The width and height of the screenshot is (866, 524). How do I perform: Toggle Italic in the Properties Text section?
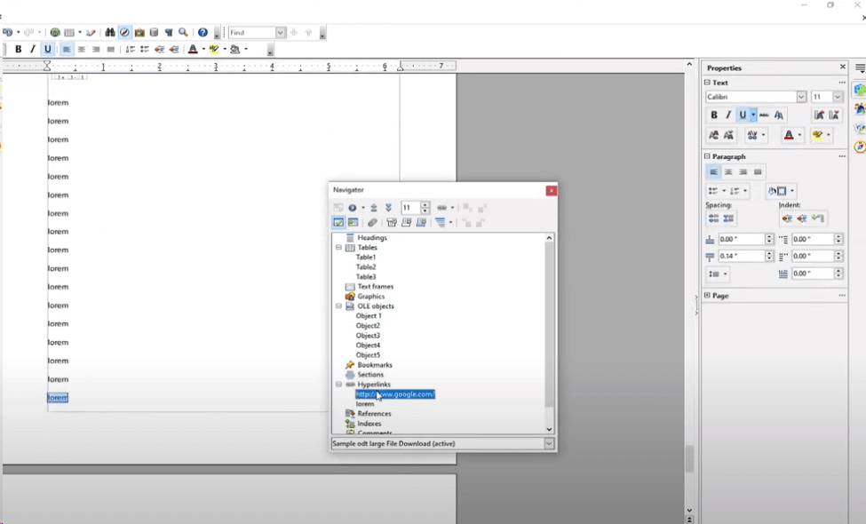[x=728, y=115]
